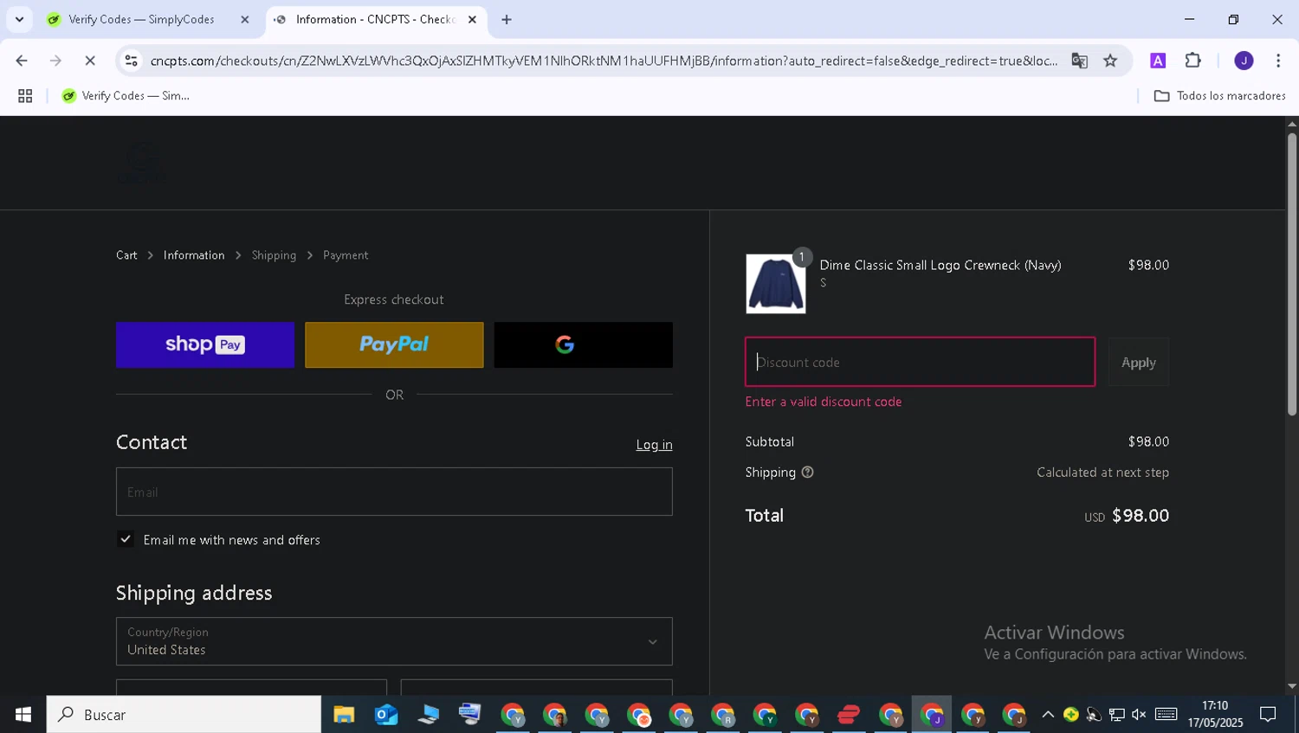Check out with PayPal button
Viewport: 1299px width, 733px height.
coord(394,344)
